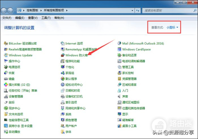Open the 查看(V) menu
This screenshot has width=198, height=139.
[x=33, y=18]
